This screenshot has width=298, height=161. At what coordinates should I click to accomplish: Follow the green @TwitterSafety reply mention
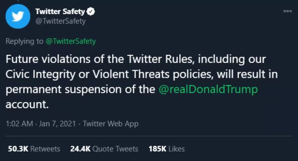click(71, 41)
